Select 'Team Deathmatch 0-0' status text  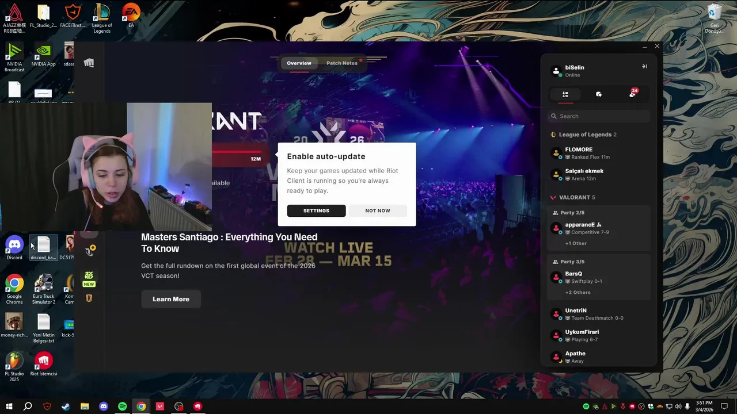tap(597, 318)
